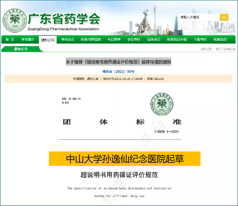Open the 首页 home menu item
238x206 pixels.
pyautogui.click(x=10, y=39)
